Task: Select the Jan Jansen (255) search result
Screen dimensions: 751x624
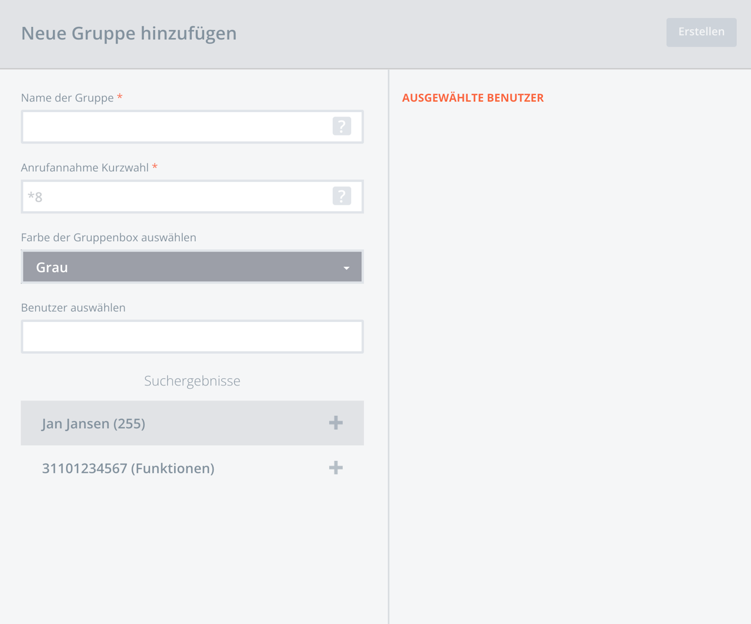Action: click(192, 423)
